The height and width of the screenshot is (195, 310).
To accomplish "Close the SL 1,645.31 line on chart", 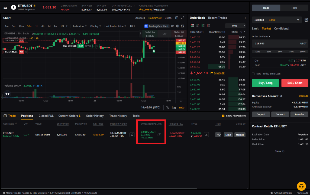I will pyautogui.click(x=26, y=52).
